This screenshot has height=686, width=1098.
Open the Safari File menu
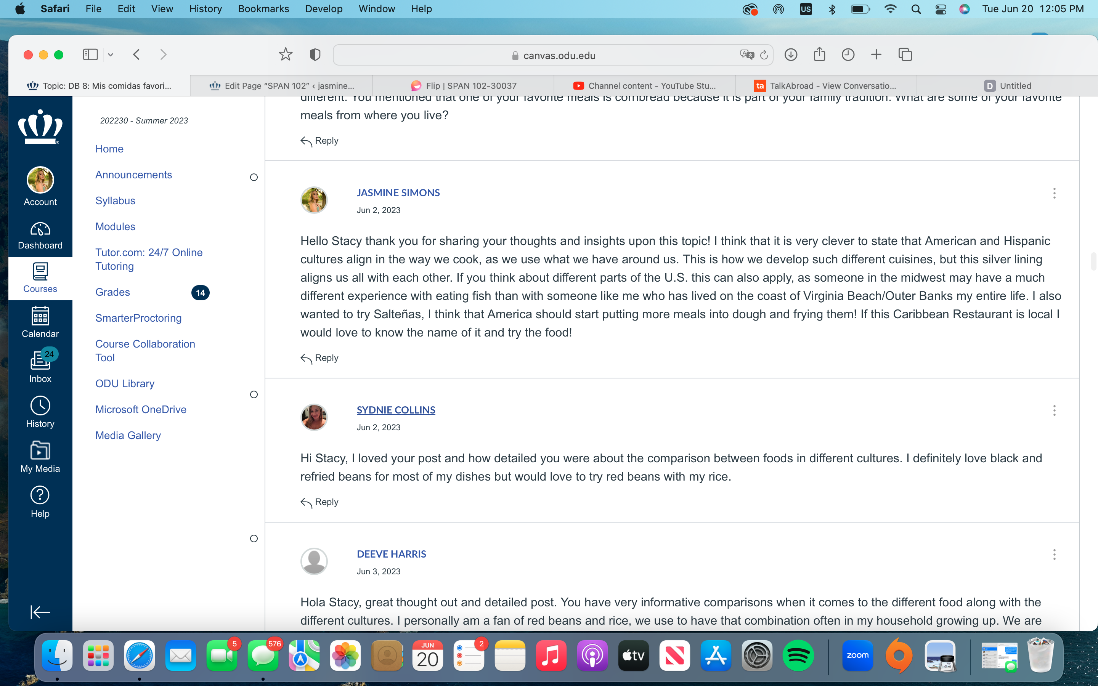point(93,9)
